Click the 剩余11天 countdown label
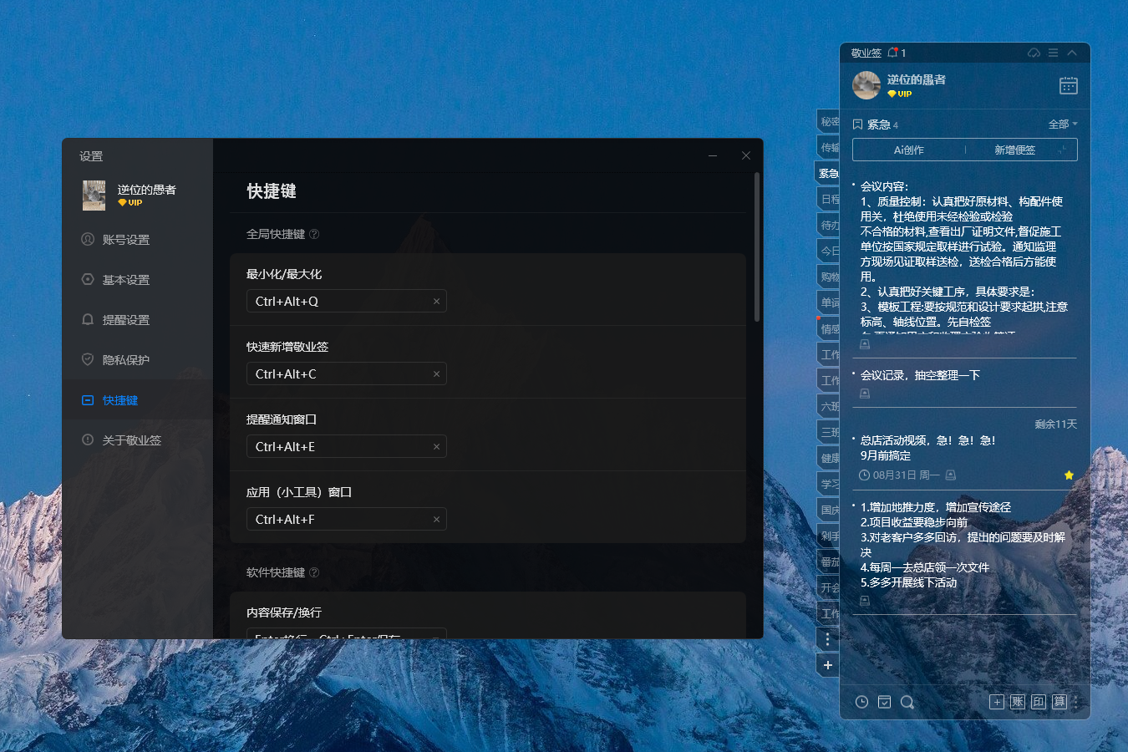 click(x=1055, y=424)
